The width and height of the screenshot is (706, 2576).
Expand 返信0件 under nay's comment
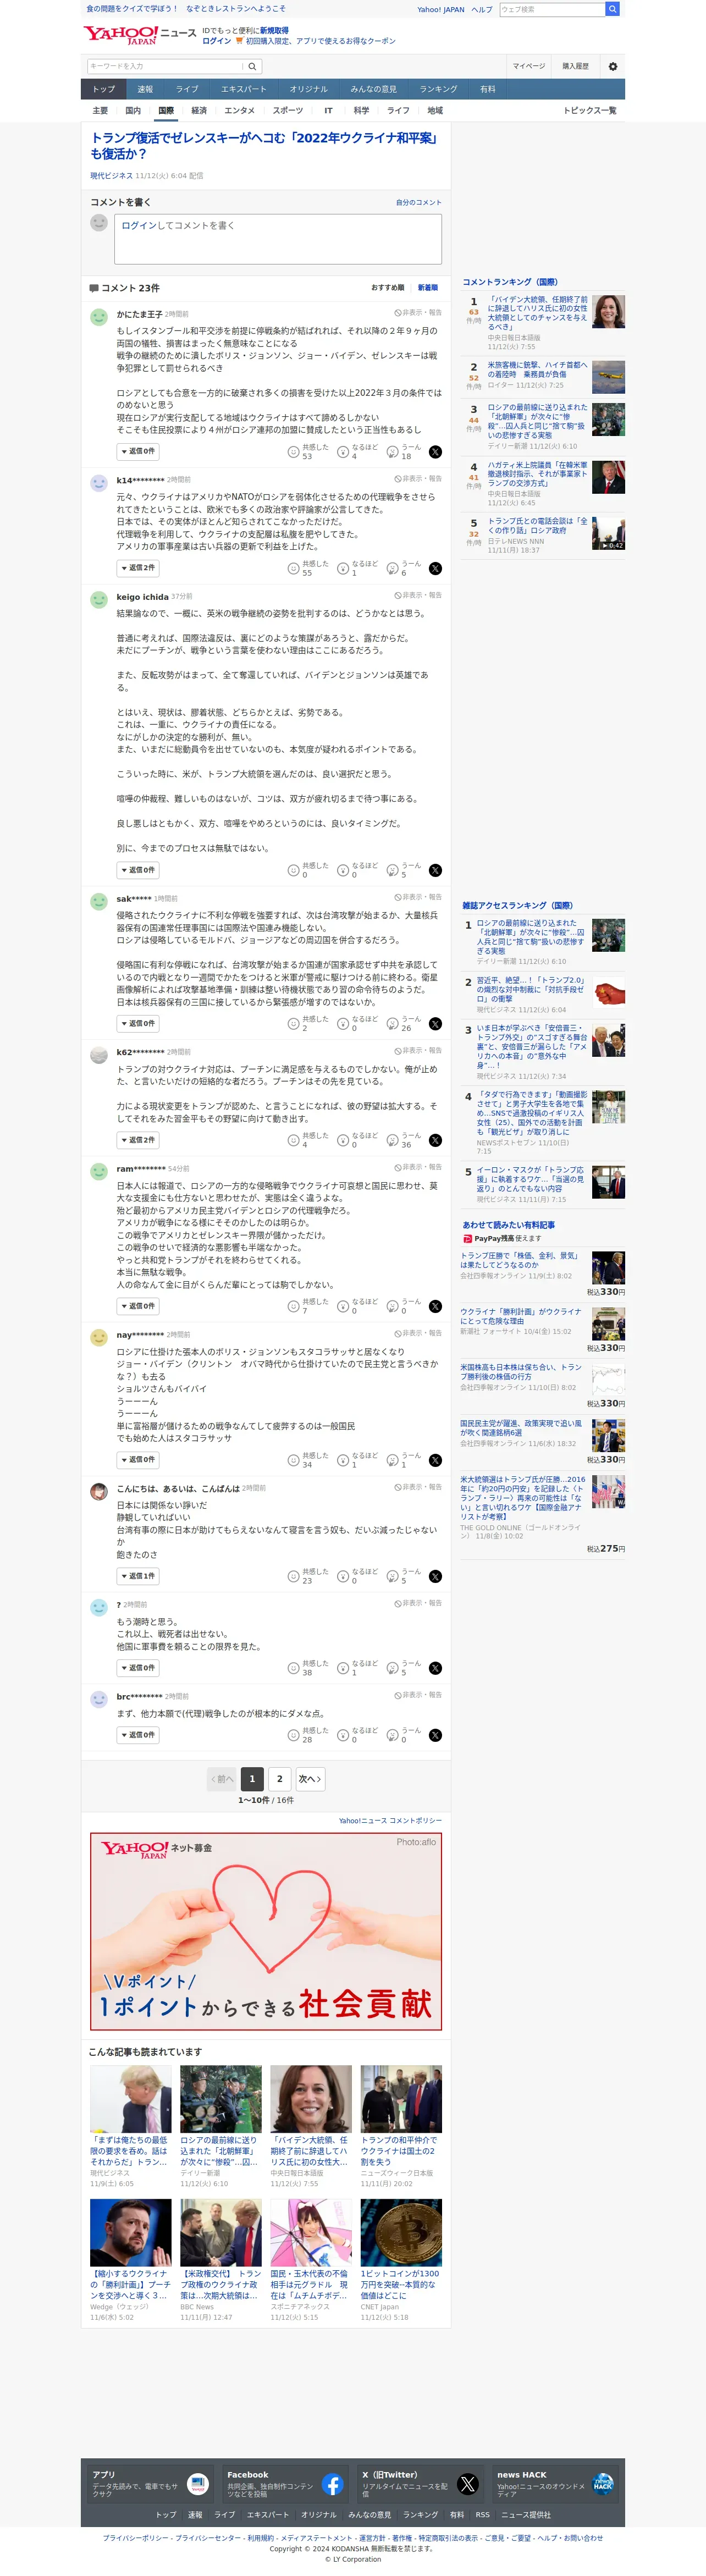pyautogui.click(x=138, y=1461)
